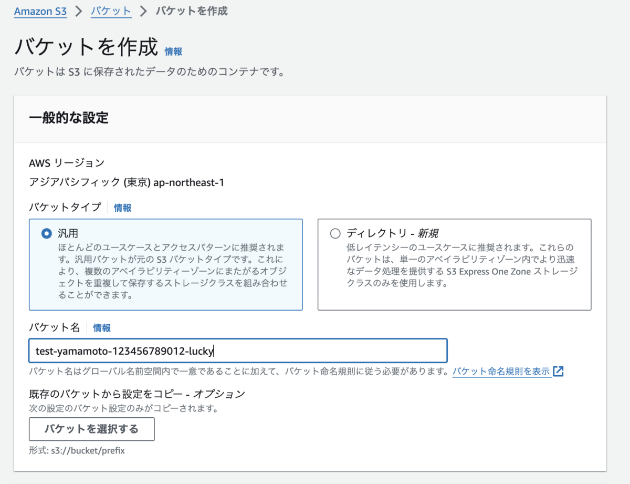Select the ディレクトリ bucket type radio button
Screen dimensions: 630x484
tap(335, 233)
